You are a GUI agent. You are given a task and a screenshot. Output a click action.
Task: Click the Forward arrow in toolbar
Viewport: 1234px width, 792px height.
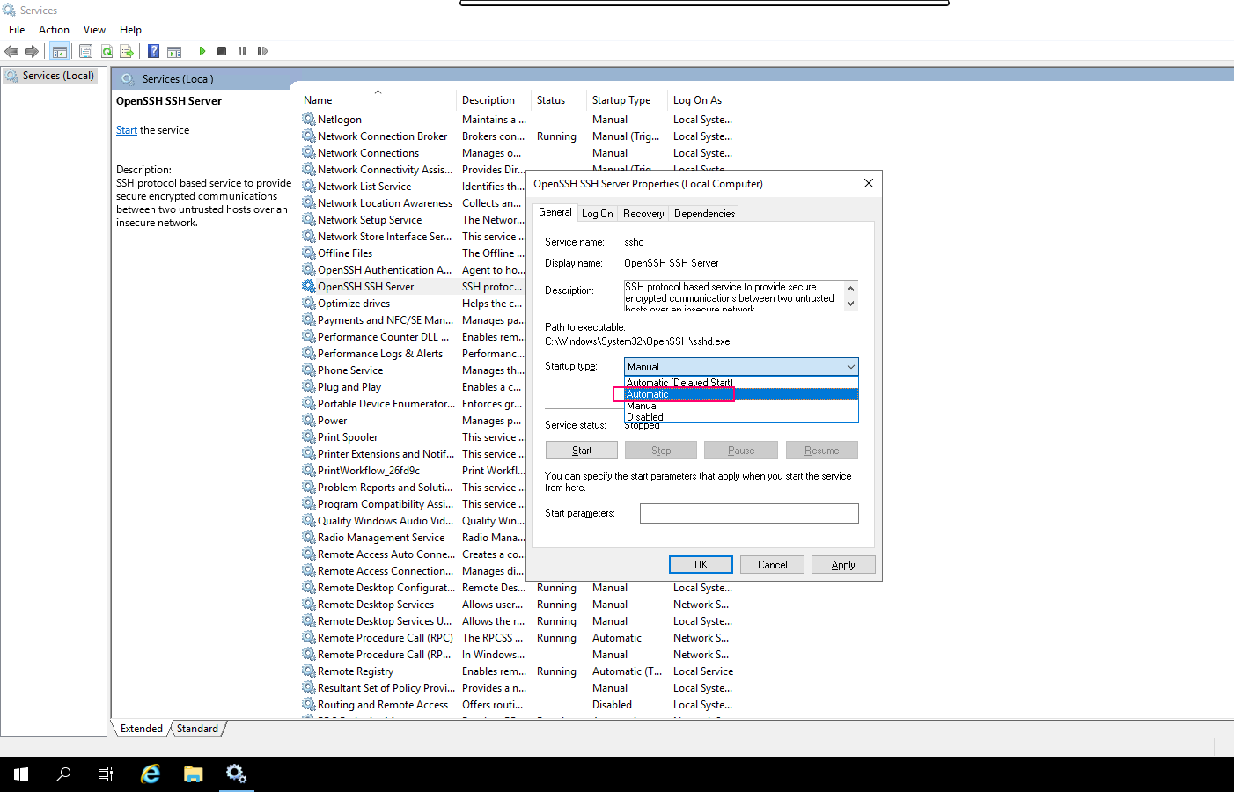click(32, 51)
